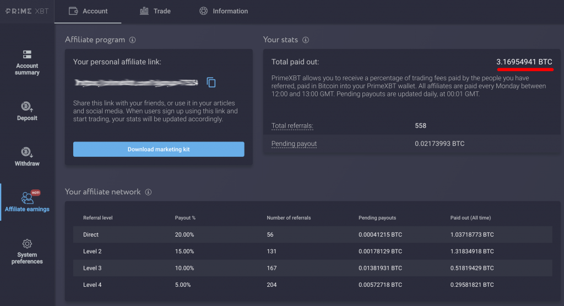Click the Information lifebuoy icon
564x306 pixels.
(x=204, y=11)
